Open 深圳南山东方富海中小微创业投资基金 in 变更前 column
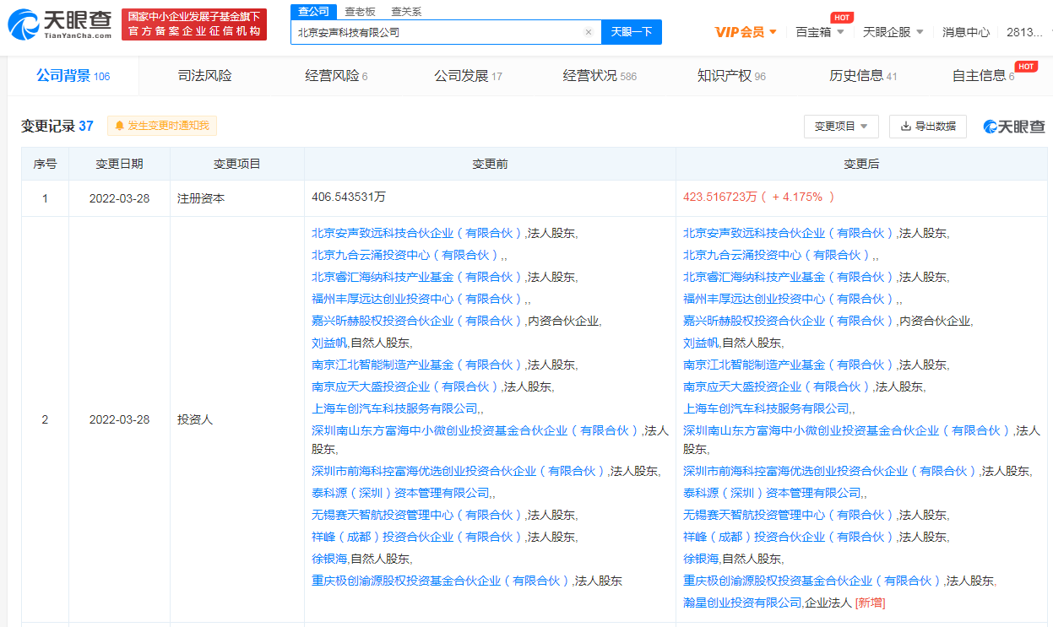1053x627 pixels. pyautogui.click(x=477, y=430)
